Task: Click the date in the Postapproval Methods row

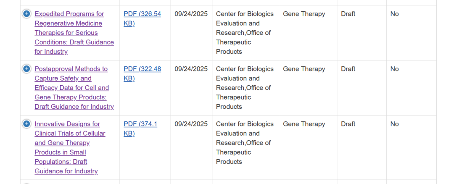Action: click(191, 69)
